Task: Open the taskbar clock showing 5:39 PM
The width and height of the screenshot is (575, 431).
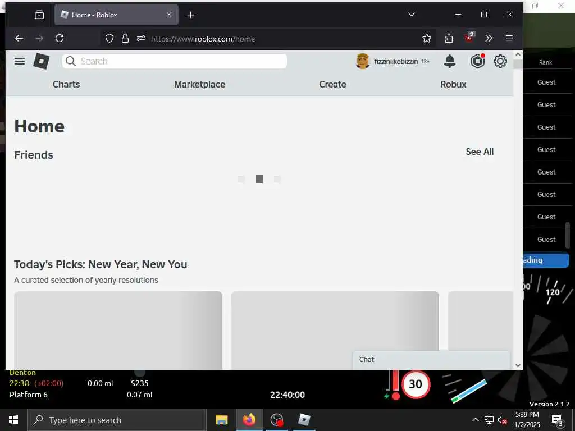Action: coord(527,420)
